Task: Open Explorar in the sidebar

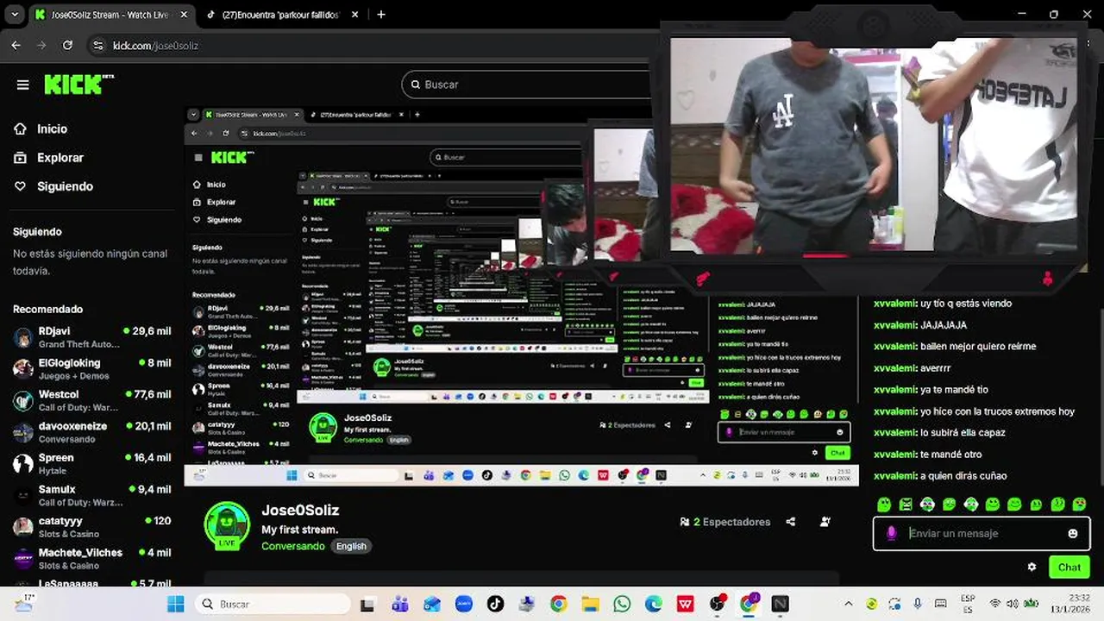Action: coord(60,158)
